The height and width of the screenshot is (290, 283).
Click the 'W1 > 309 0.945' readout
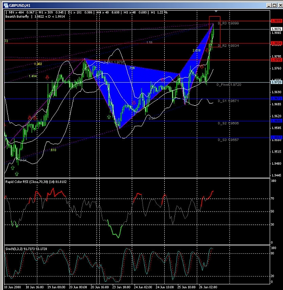tap(51, 13)
